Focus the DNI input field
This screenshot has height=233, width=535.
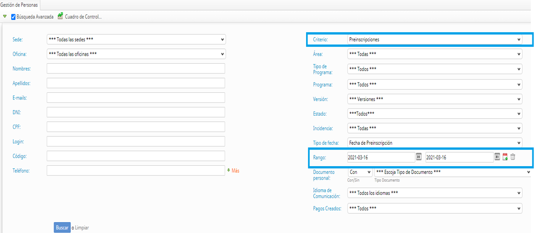[x=135, y=112]
